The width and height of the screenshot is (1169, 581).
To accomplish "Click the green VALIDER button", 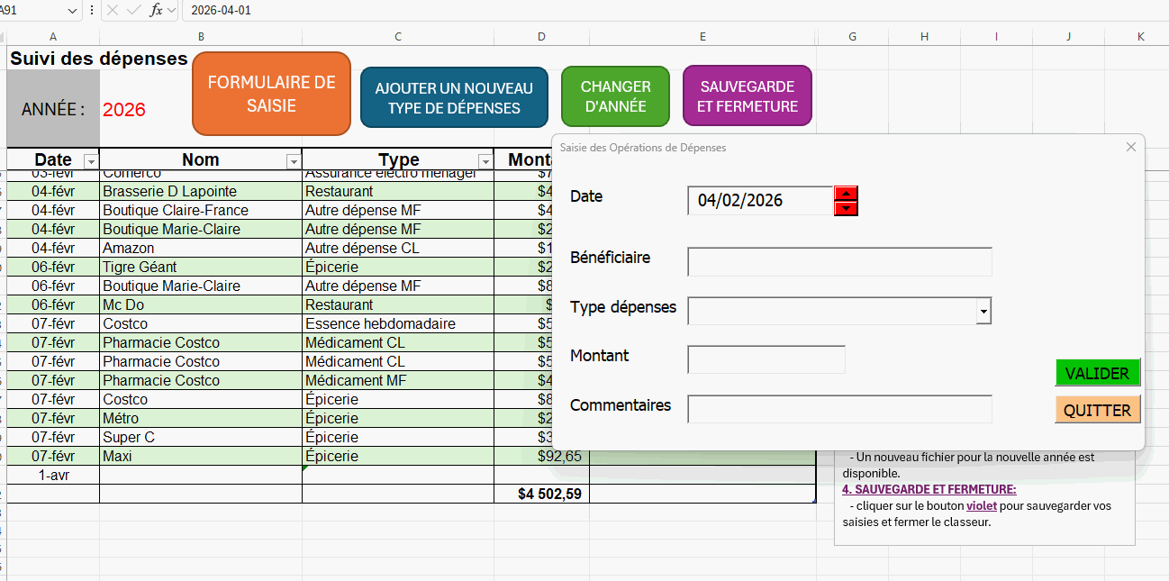I will pos(1097,373).
